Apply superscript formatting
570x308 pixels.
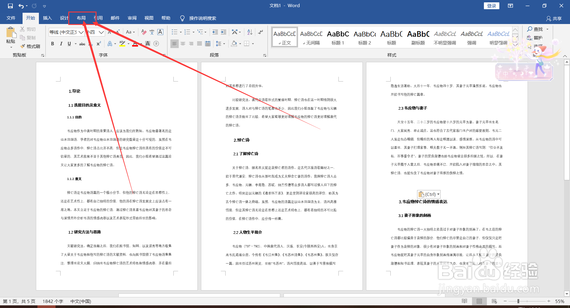coord(98,44)
